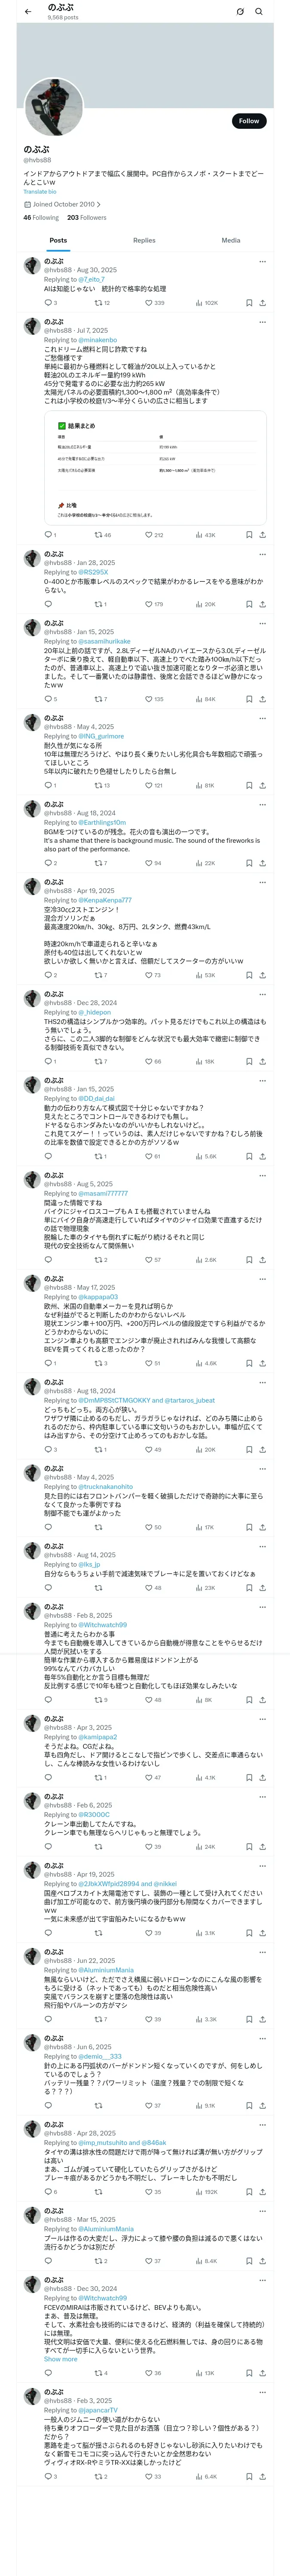Open the search icon in the header

tap(259, 11)
